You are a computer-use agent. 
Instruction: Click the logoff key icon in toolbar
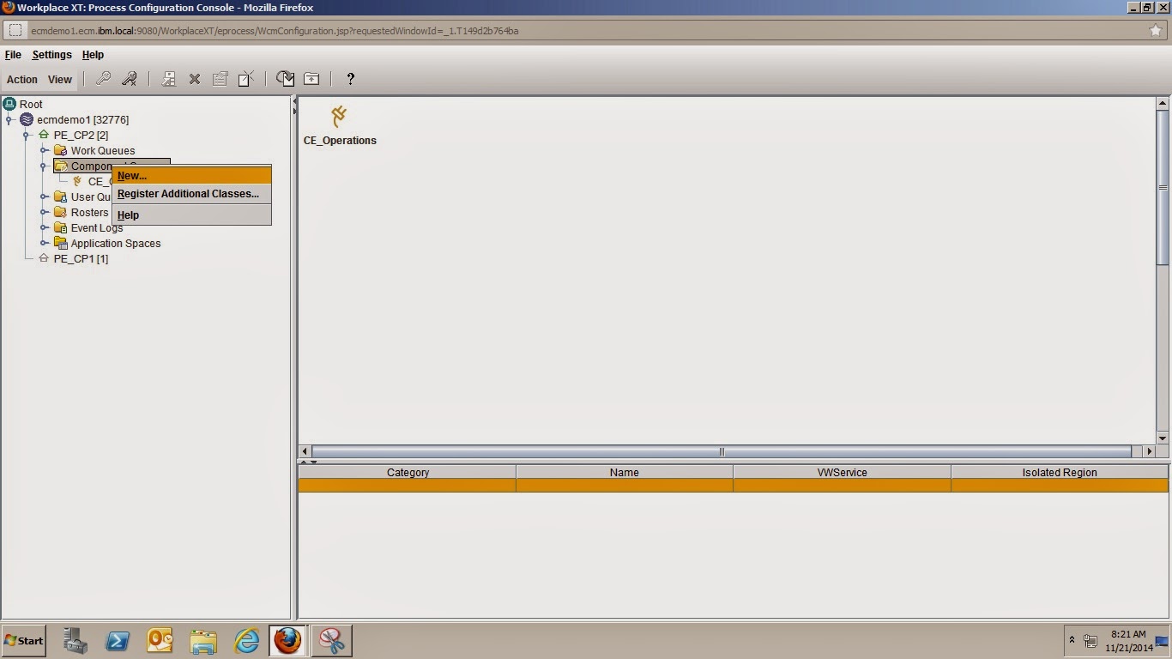coord(129,78)
